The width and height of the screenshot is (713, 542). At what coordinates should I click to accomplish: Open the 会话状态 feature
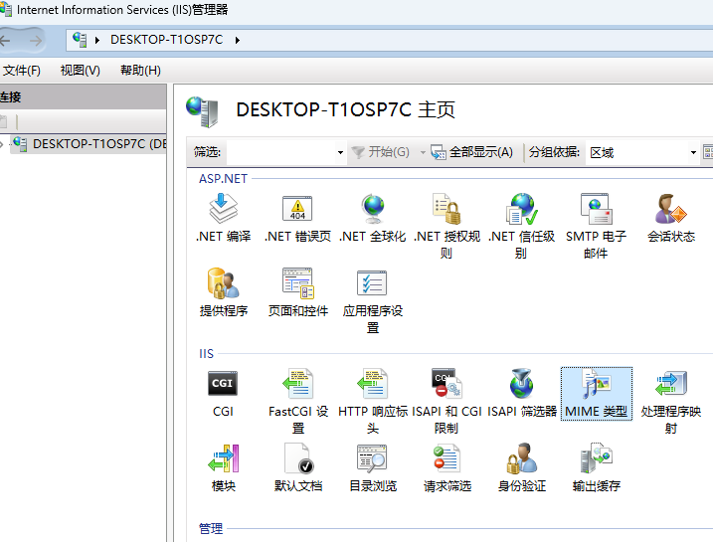point(670,218)
